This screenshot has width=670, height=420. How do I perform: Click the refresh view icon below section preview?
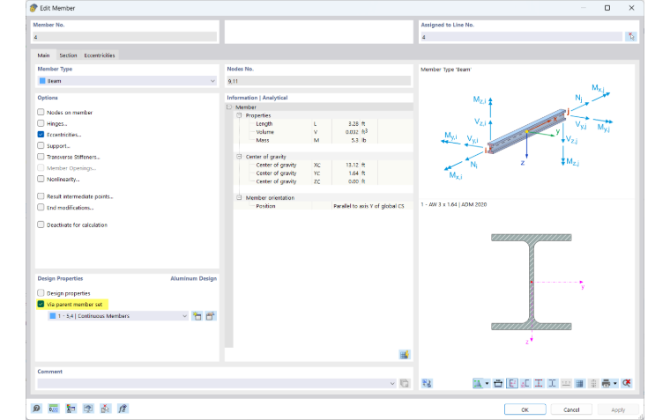tap(427, 383)
